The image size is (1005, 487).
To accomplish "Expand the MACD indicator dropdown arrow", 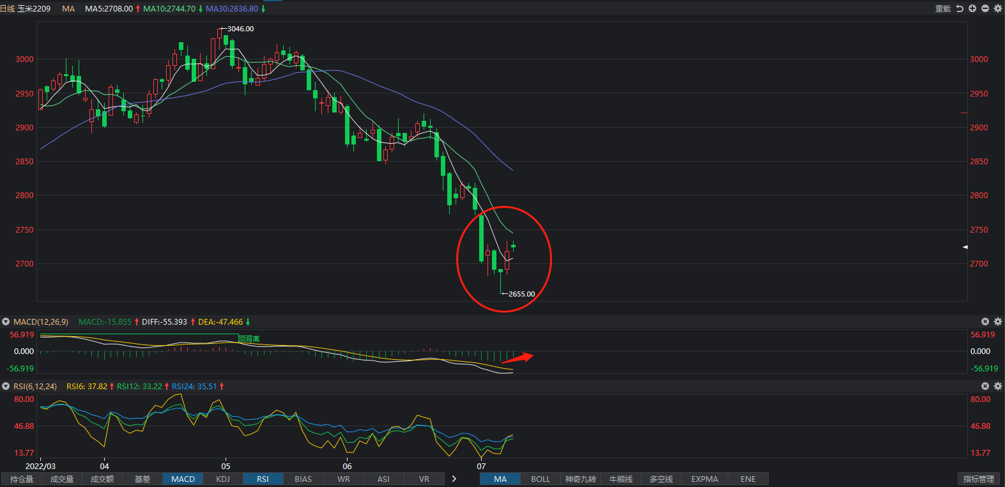I will tap(6, 321).
